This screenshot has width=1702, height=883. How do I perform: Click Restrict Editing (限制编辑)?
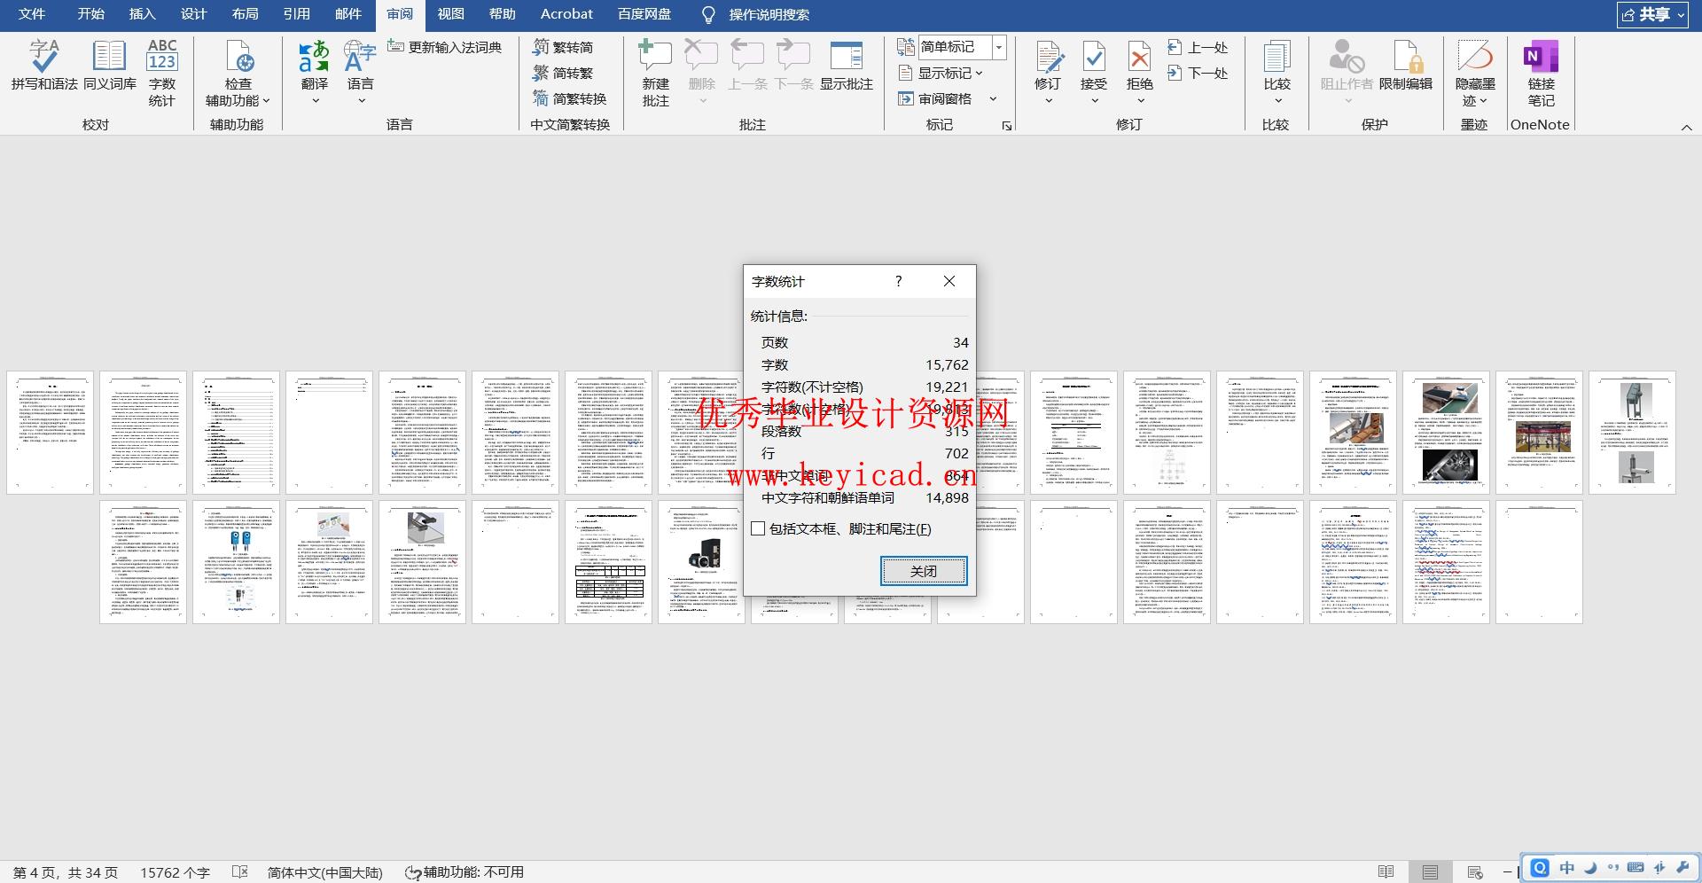[1406, 65]
